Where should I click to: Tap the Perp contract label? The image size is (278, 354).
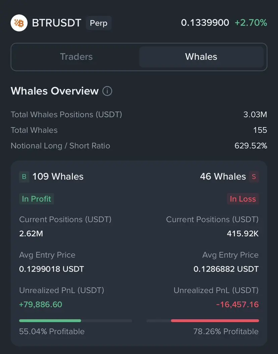tap(99, 23)
